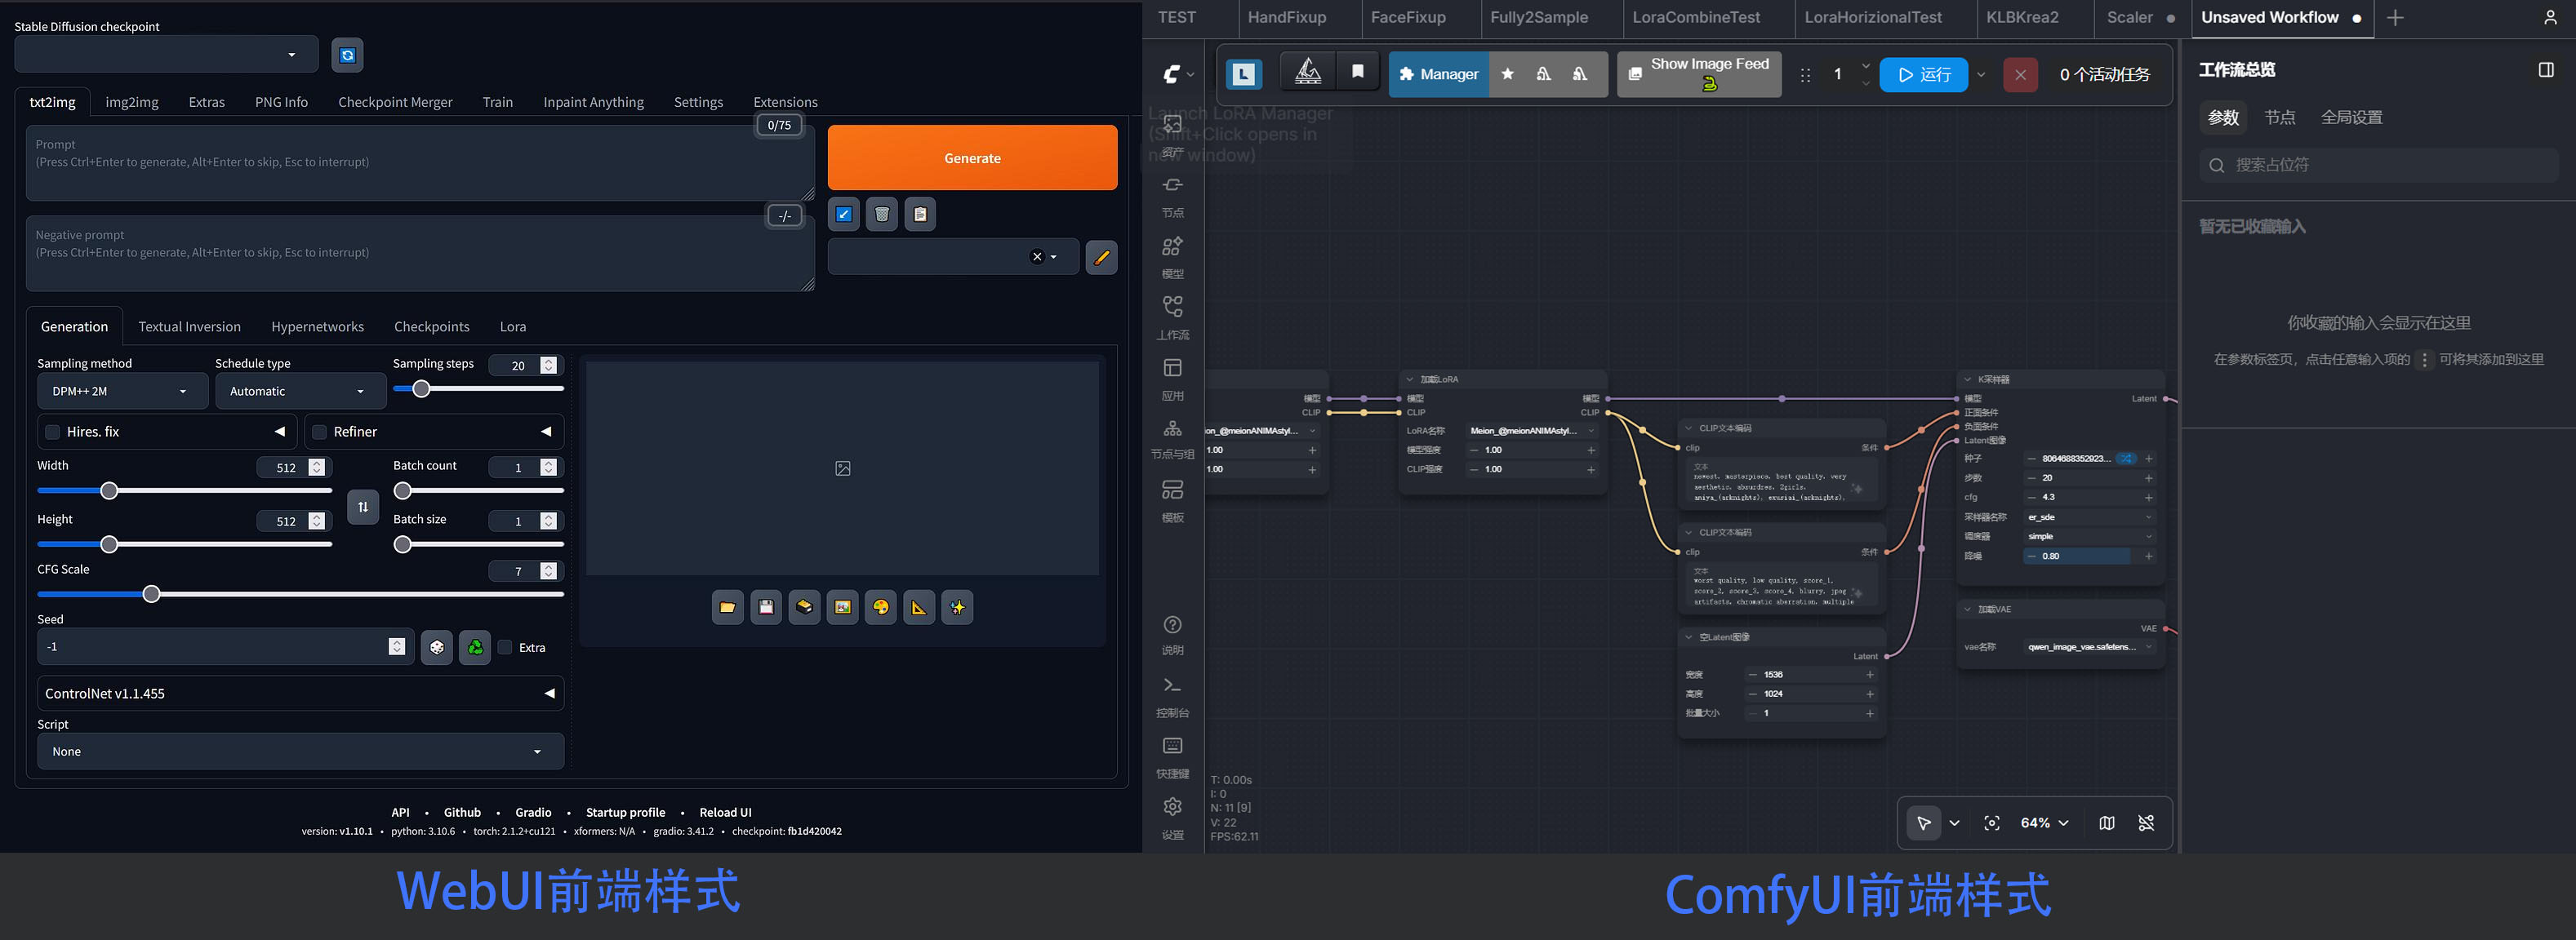Swap width and height values

(x=363, y=507)
